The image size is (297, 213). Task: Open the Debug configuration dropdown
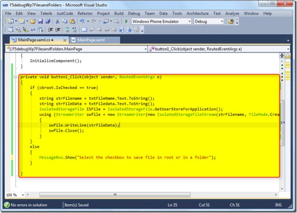click(222, 22)
